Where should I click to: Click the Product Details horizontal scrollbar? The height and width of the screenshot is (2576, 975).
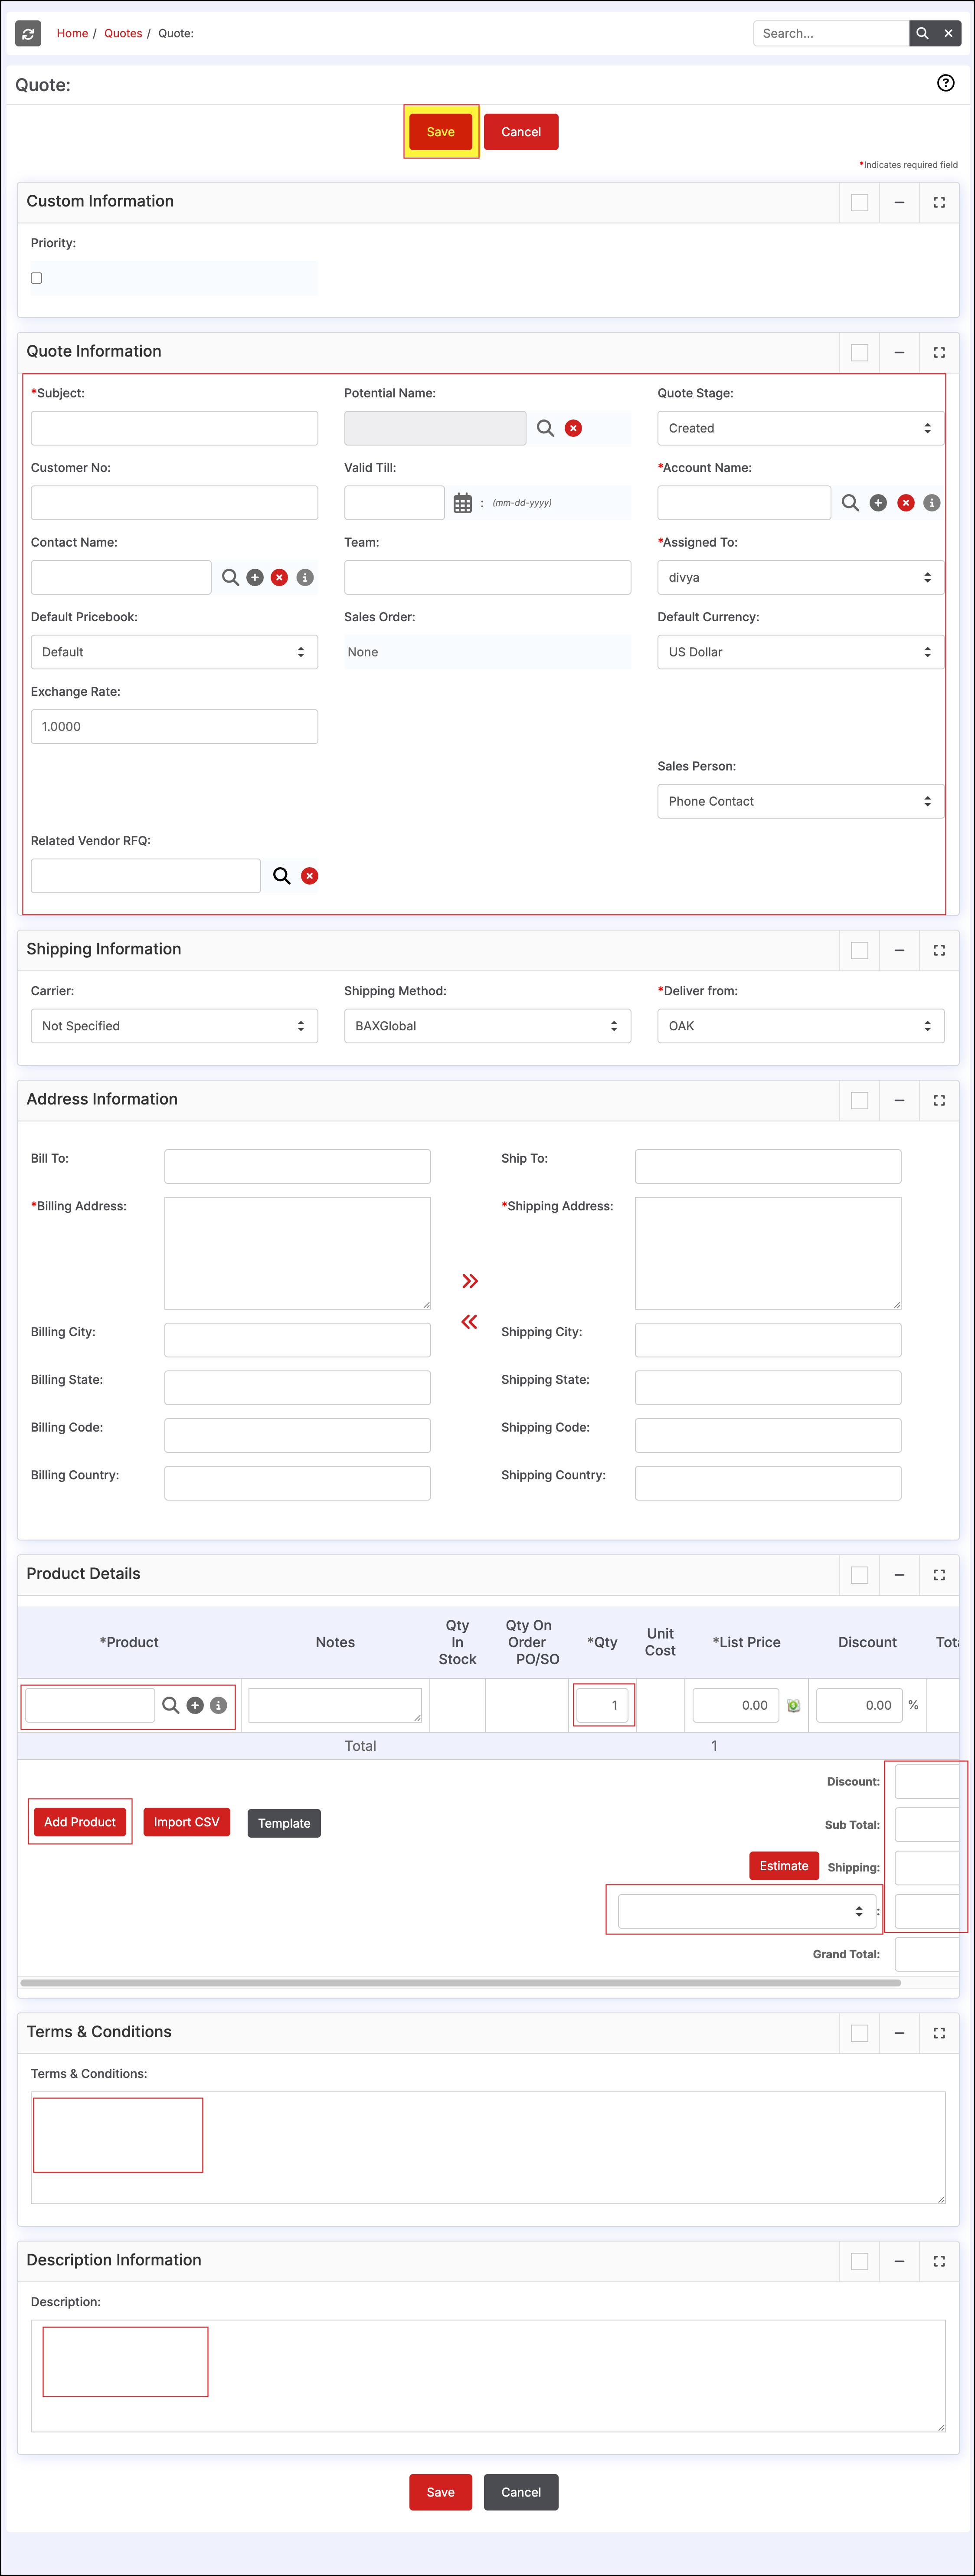(x=460, y=1982)
